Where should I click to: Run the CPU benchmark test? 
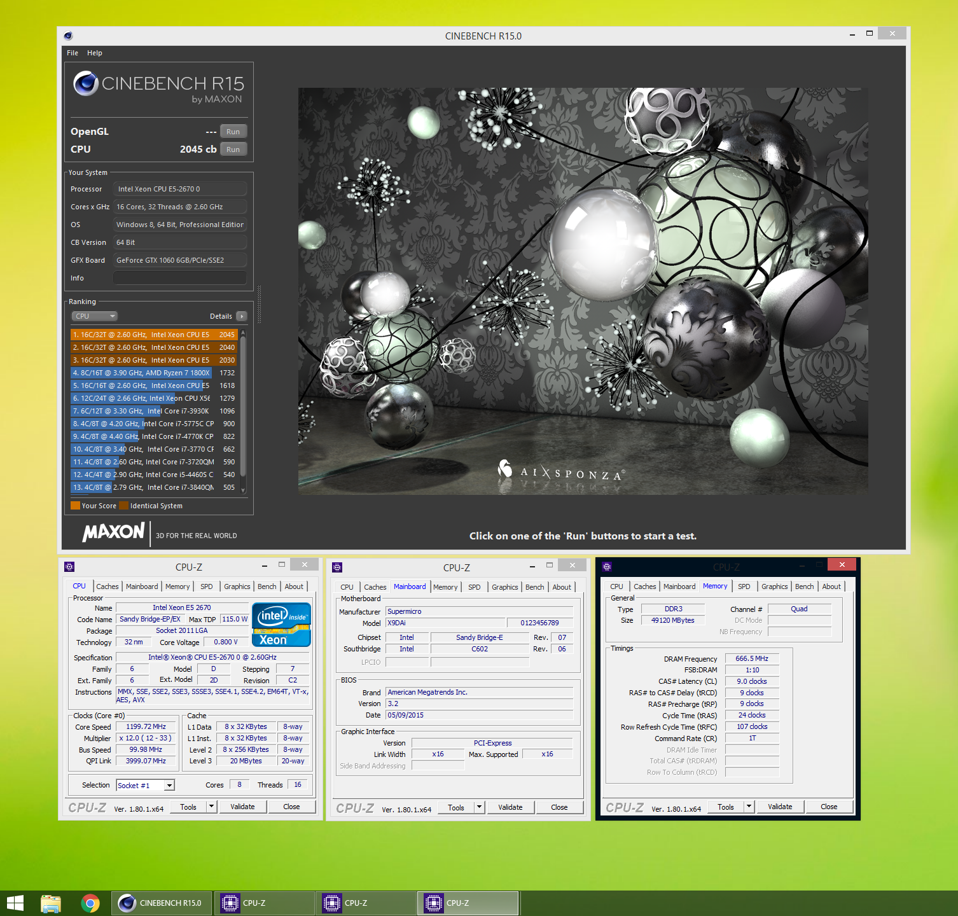(233, 149)
